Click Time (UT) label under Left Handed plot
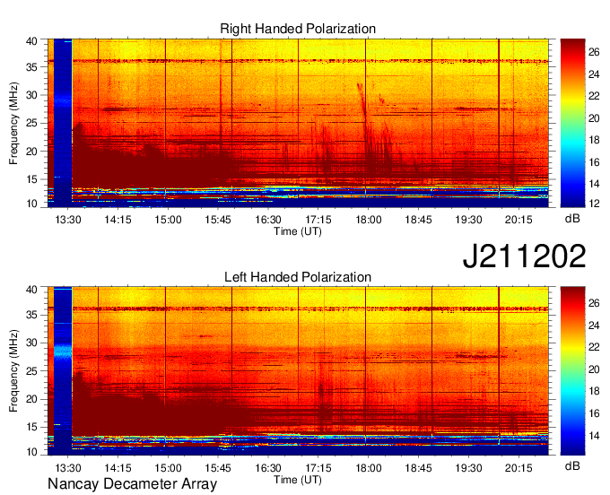 click(298, 480)
